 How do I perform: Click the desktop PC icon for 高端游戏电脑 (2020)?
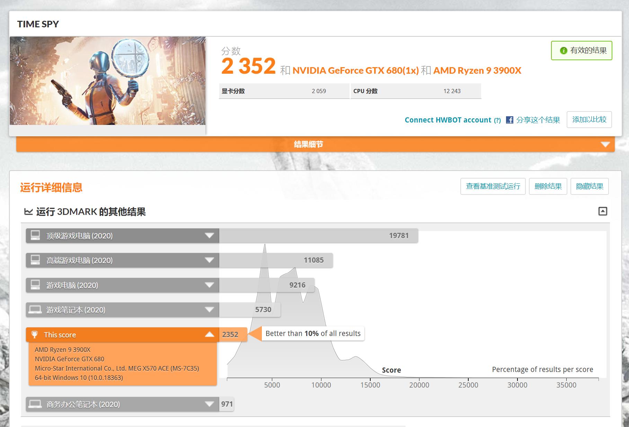pyautogui.click(x=35, y=260)
